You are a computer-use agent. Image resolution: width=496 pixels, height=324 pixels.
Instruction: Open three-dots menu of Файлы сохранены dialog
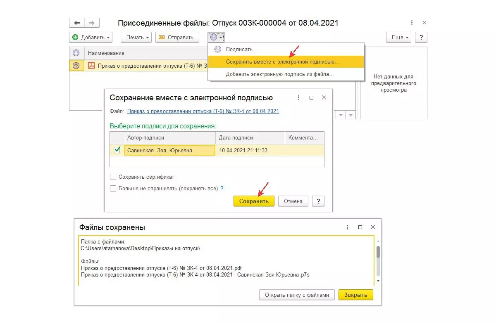click(x=348, y=227)
